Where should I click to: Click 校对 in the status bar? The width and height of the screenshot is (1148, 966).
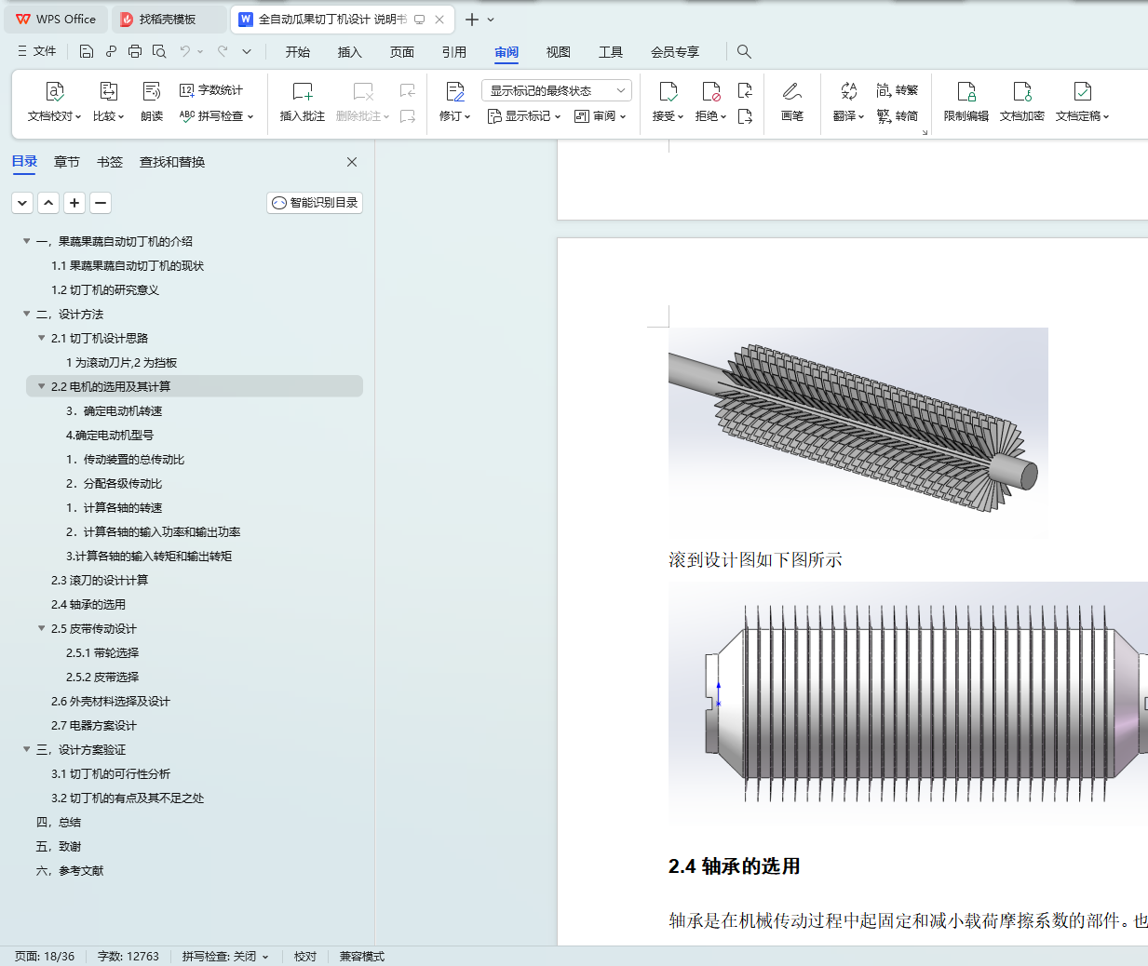[305, 956]
